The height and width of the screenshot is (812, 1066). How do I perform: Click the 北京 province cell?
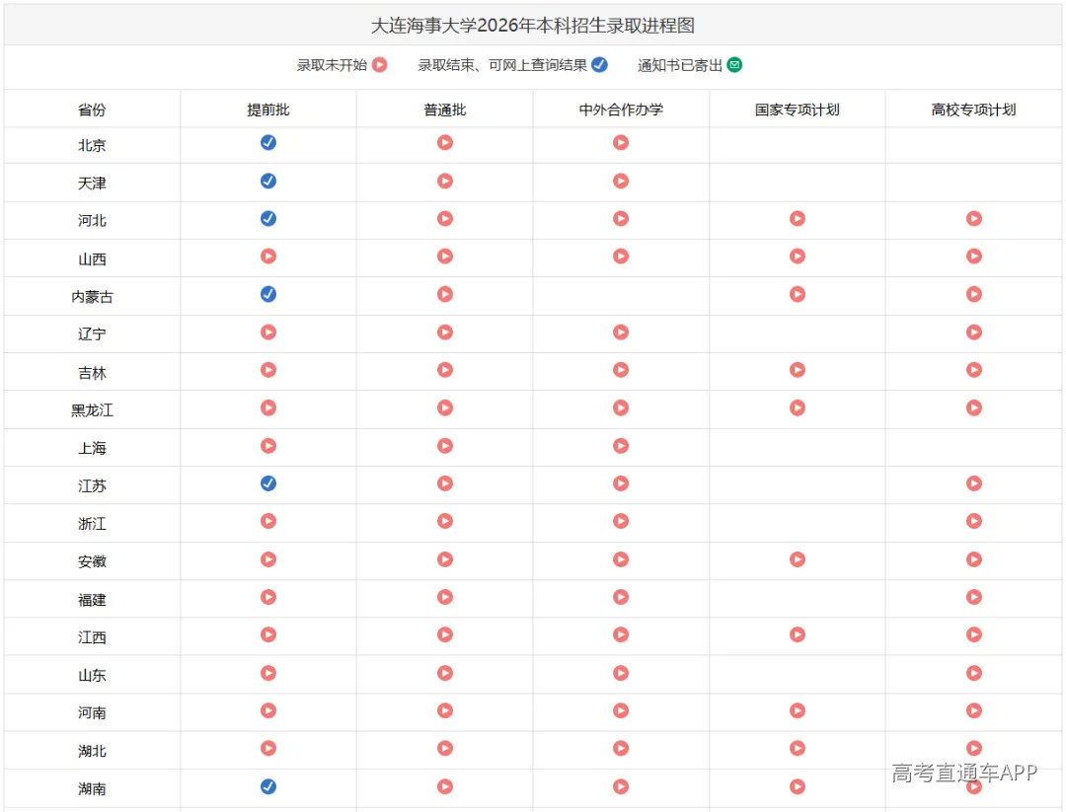pos(92,145)
